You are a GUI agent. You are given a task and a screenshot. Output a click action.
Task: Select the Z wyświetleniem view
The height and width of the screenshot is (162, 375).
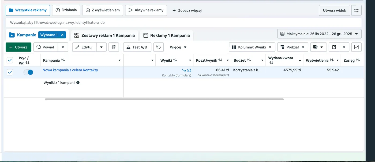(103, 10)
